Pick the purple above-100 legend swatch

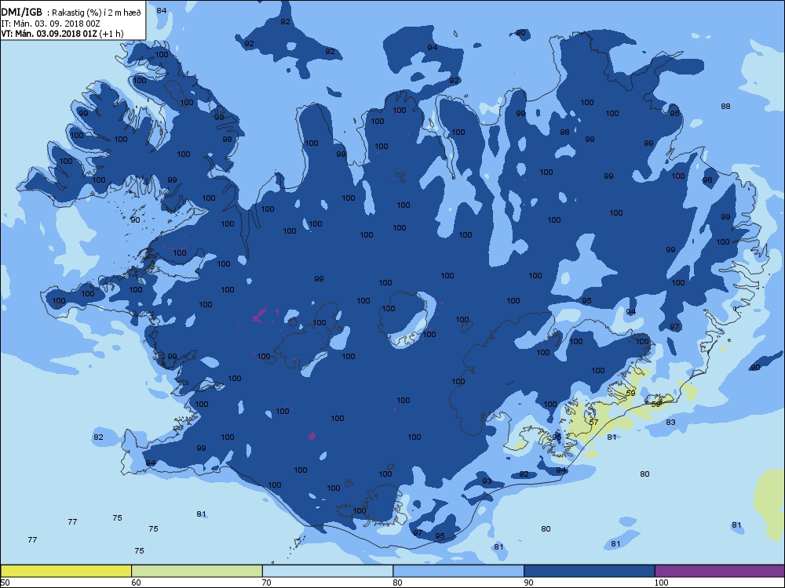(720, 571)
